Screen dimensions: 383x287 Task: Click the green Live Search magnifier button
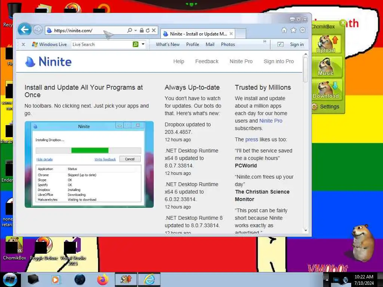pos(135,44)
